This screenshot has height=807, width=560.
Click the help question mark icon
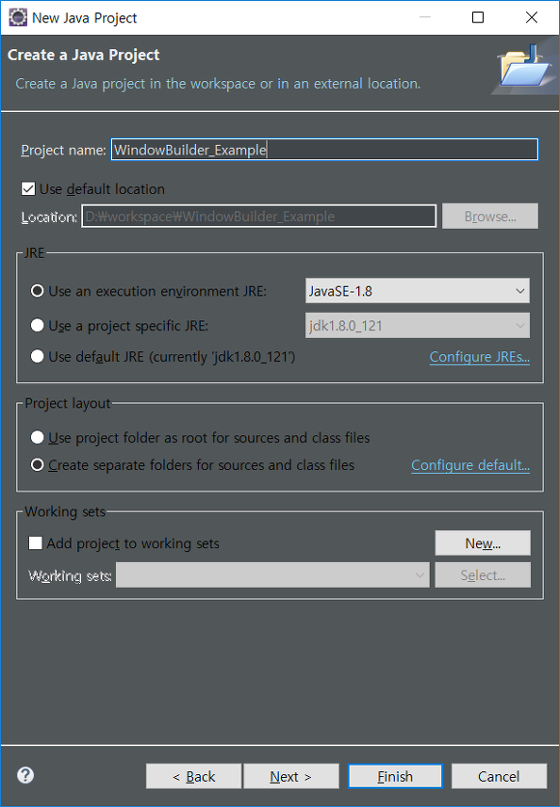[x=25, y=775]
